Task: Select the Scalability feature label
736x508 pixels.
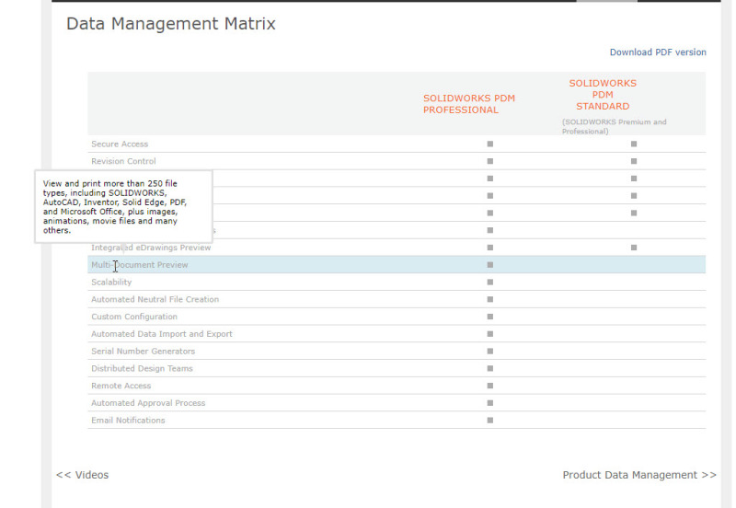Action: (x=111, y=283)
